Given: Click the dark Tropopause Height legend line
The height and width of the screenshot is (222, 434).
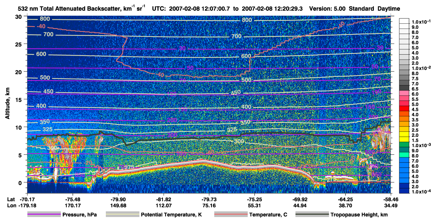Looking at the screenshot, I should click(x=312, y=214).
